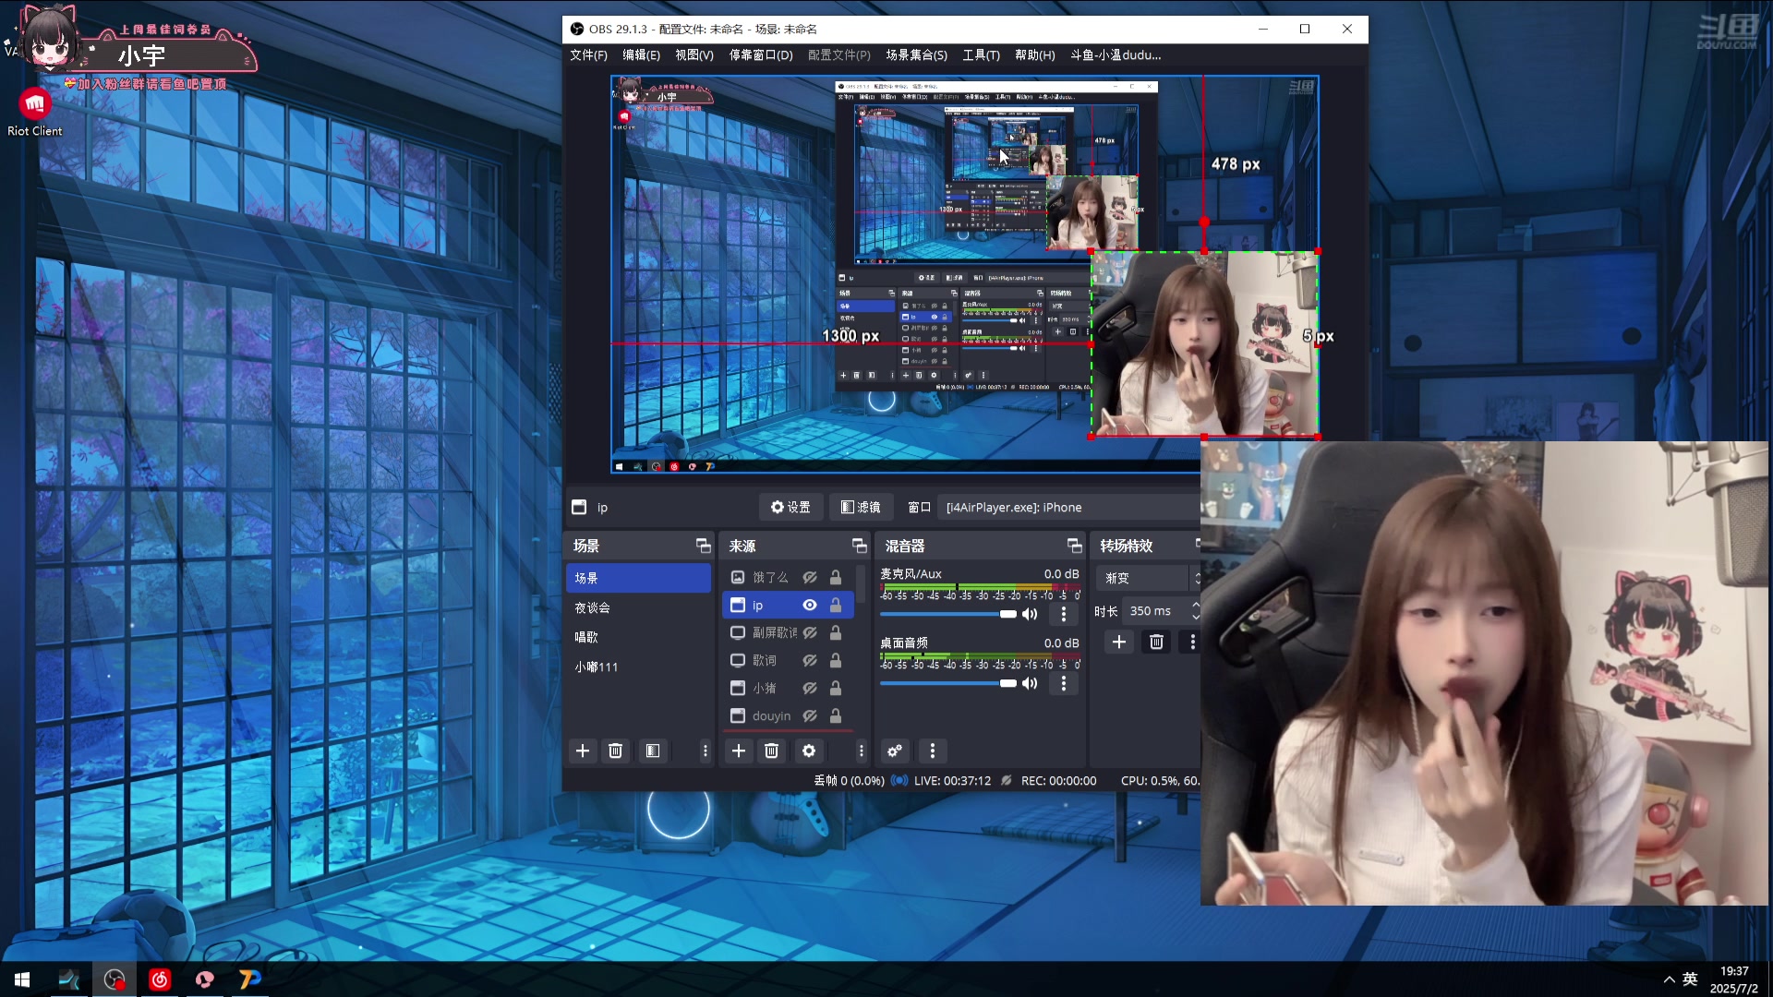The width and height of the screenshot is (1773, 997).
Task: Open the 场景集合(S) menu
Action: 916,54
